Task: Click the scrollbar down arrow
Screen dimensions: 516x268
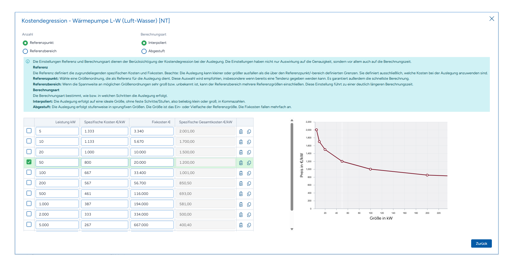Action: [x=292, y=229]
